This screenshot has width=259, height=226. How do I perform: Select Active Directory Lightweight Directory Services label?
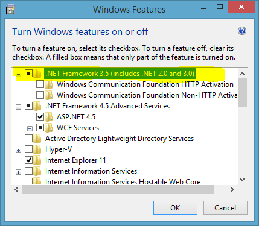tap(120, 139)
